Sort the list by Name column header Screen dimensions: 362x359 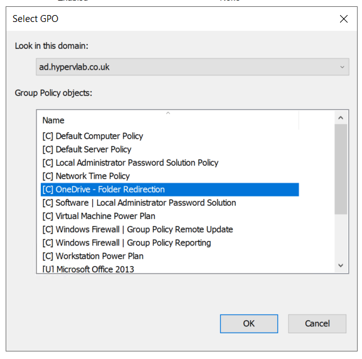(x=169, y=120)
